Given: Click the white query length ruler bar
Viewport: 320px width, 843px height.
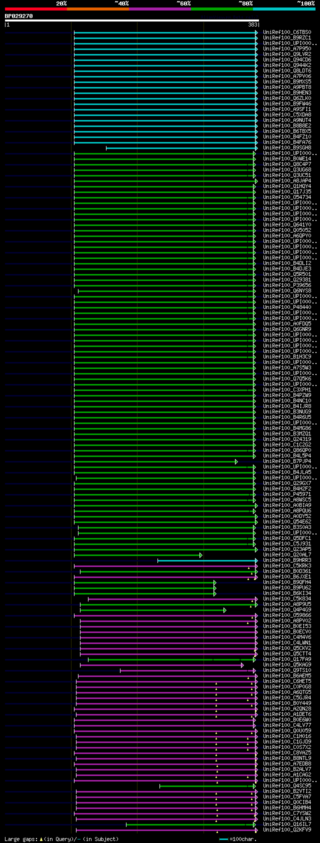Looking at the screenshot, I should [132, 20].
